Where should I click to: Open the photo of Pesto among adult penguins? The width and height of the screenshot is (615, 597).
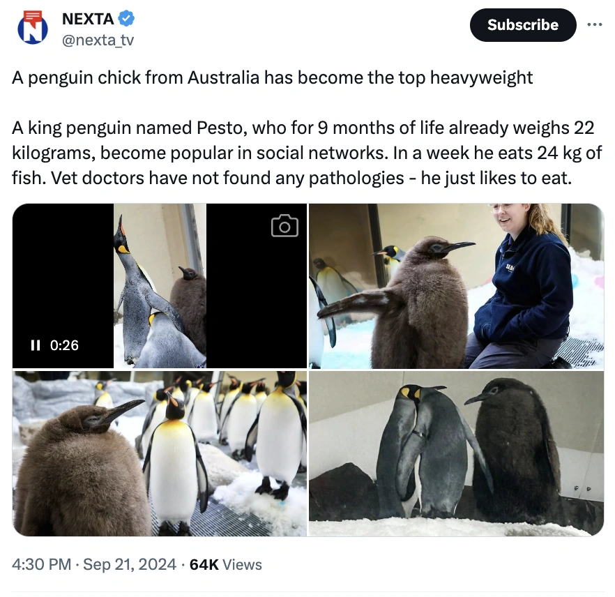tap(160, 454)
